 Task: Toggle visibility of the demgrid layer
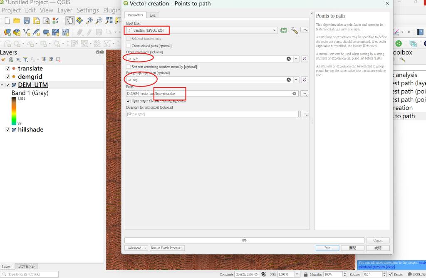pyautogui.click(x=7, y=77)
